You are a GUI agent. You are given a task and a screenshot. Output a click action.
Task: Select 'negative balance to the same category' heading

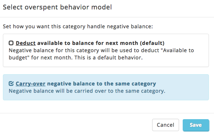pyautogui.click(x=102, y=84)
